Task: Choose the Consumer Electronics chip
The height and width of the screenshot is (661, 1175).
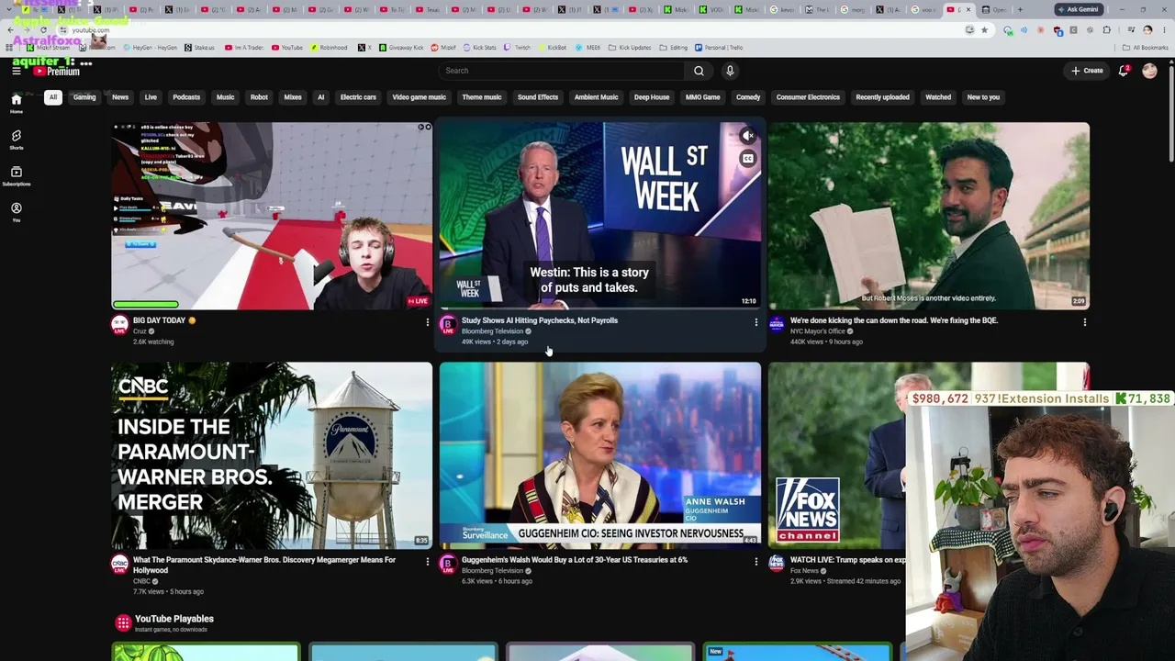Action: (808, 97)
